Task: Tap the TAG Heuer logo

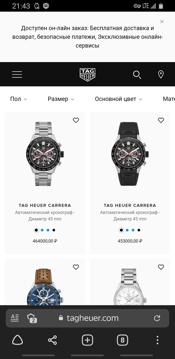Action: 87,75
